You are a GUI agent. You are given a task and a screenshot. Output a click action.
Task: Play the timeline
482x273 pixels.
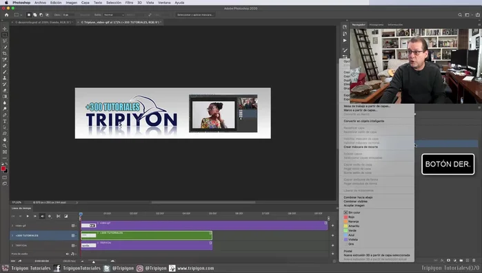click(28, 217)
